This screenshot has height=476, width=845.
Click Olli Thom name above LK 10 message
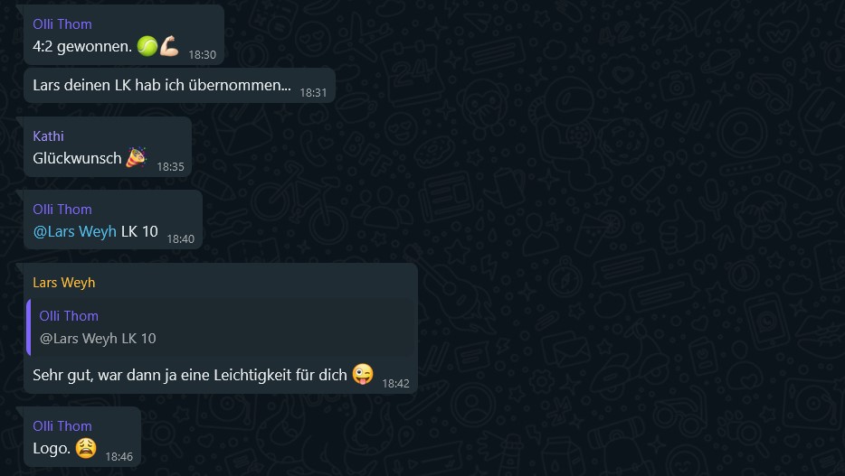click(62, 210)
